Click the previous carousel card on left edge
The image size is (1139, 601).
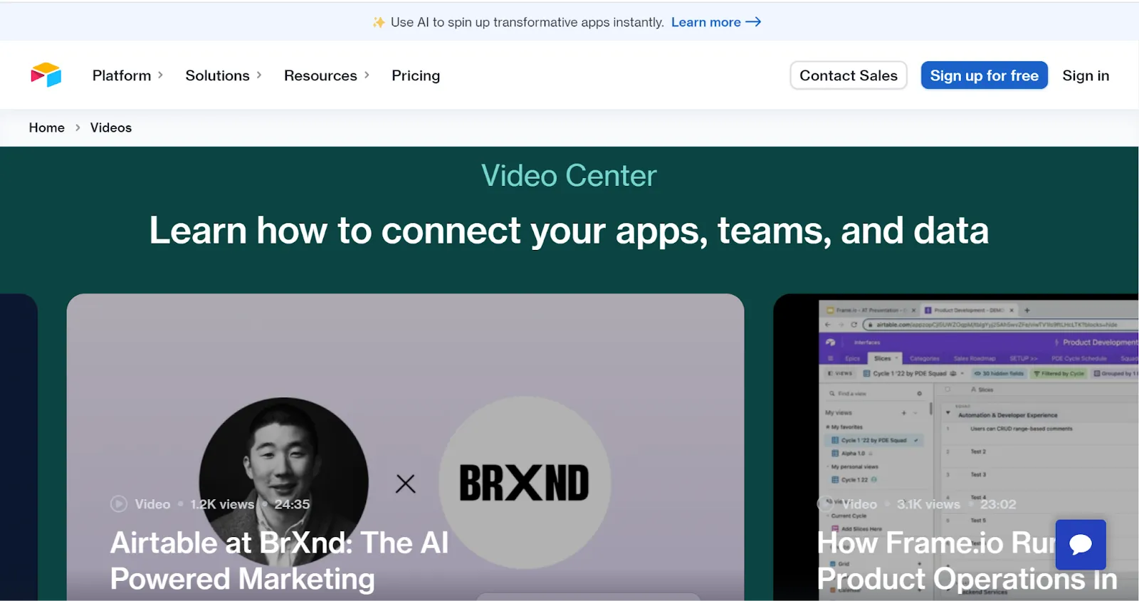19,447
